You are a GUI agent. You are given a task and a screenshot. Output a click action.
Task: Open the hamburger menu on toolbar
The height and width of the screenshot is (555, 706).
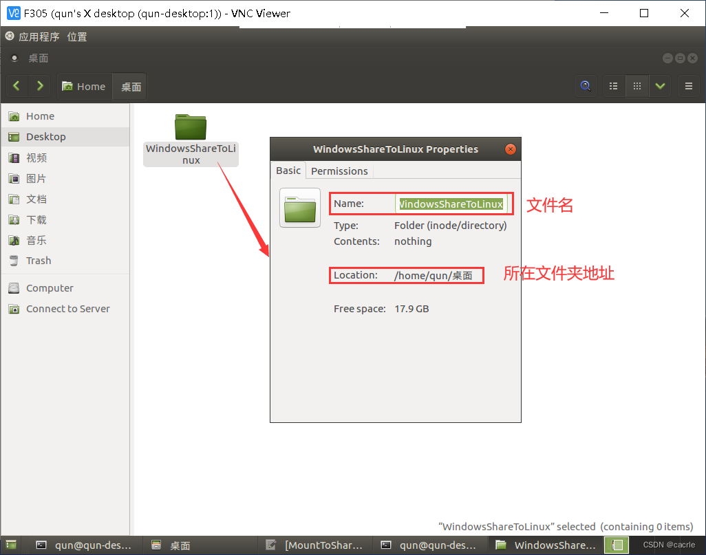pyautogui.click(x=688, y=85)
